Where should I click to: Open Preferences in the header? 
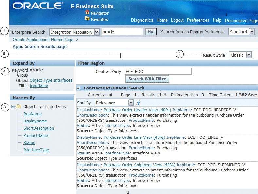pos(198,20)
